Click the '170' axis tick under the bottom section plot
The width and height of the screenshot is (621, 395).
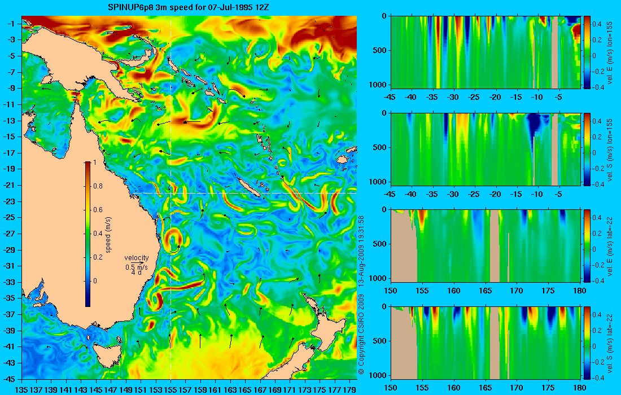[x=517, y=388]
